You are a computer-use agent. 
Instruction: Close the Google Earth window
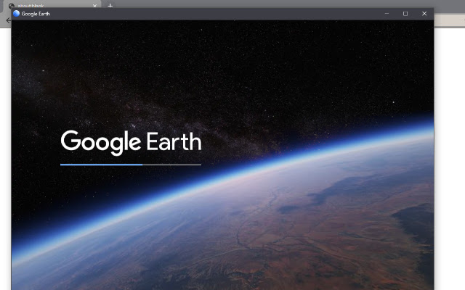[x=424, y=14]
